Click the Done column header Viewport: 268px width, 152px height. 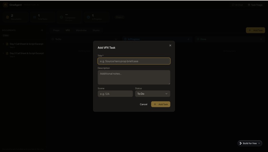click(x=229, y=39)
